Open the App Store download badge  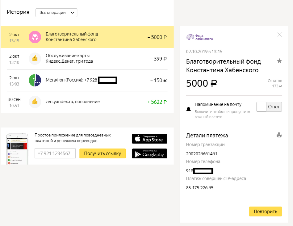(149, 139)
